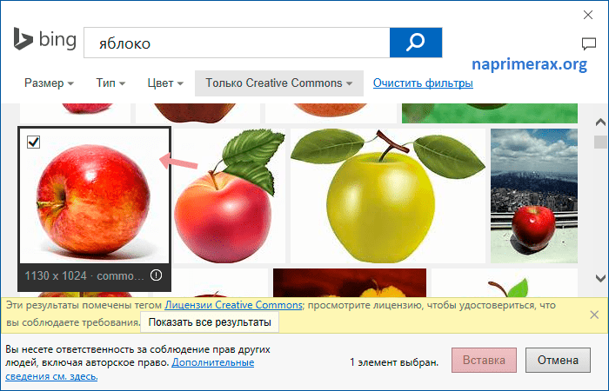Click the Отмена button
609x391 pixels.
[x=558, y=360]
